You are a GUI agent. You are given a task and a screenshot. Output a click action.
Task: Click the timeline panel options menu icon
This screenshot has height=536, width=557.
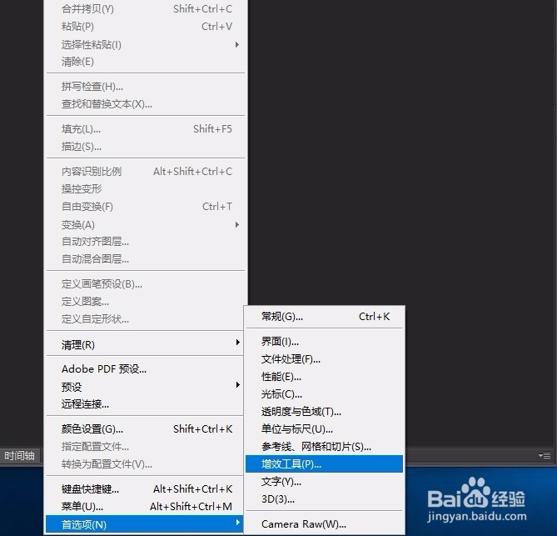tap(545, 455)
